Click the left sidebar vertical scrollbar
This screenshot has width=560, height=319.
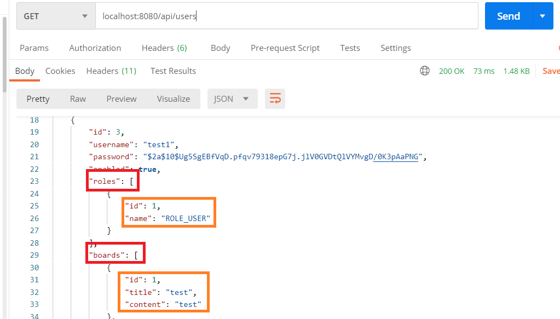4,54
